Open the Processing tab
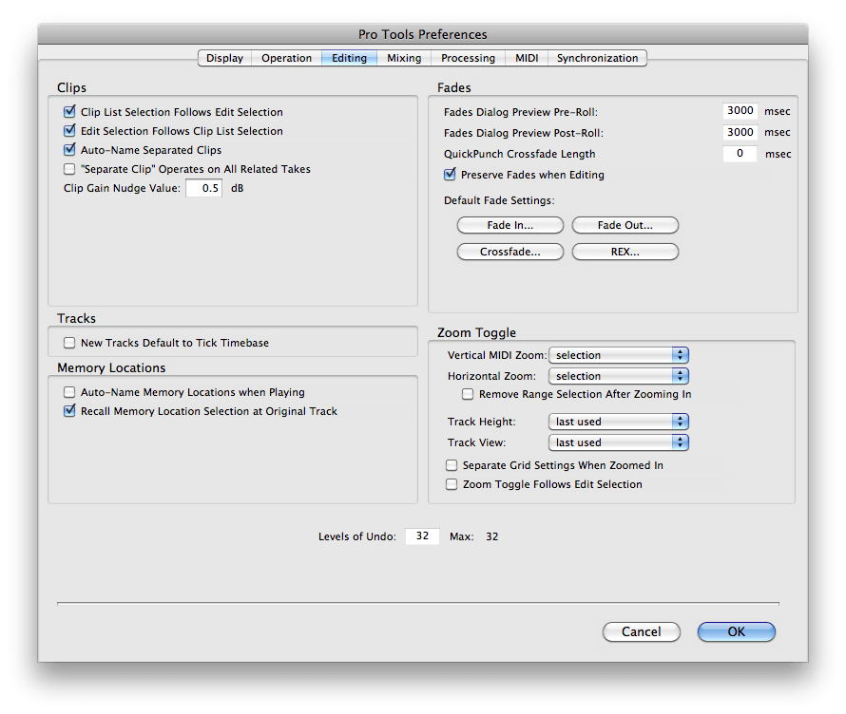The image size is (846, 714). pyautogui.click(x=468, y=58)
